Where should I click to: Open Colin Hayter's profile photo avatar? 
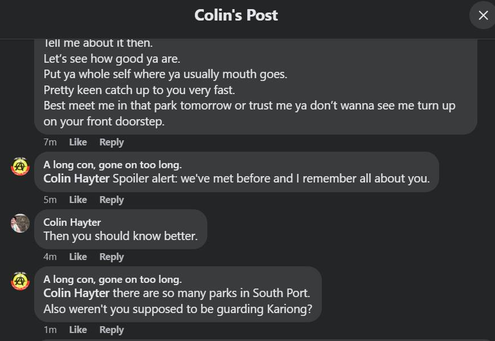(21, 224)
